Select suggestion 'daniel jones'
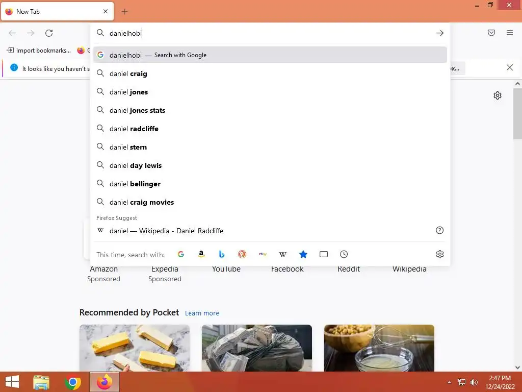The height and width of the screenshot is (392, 522). [x=270, y=92]
